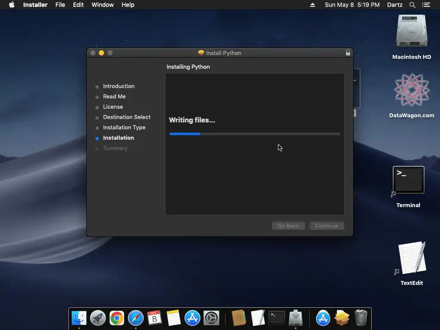Click the lock icon in installer title bar
440x330 pixels.
348,53
